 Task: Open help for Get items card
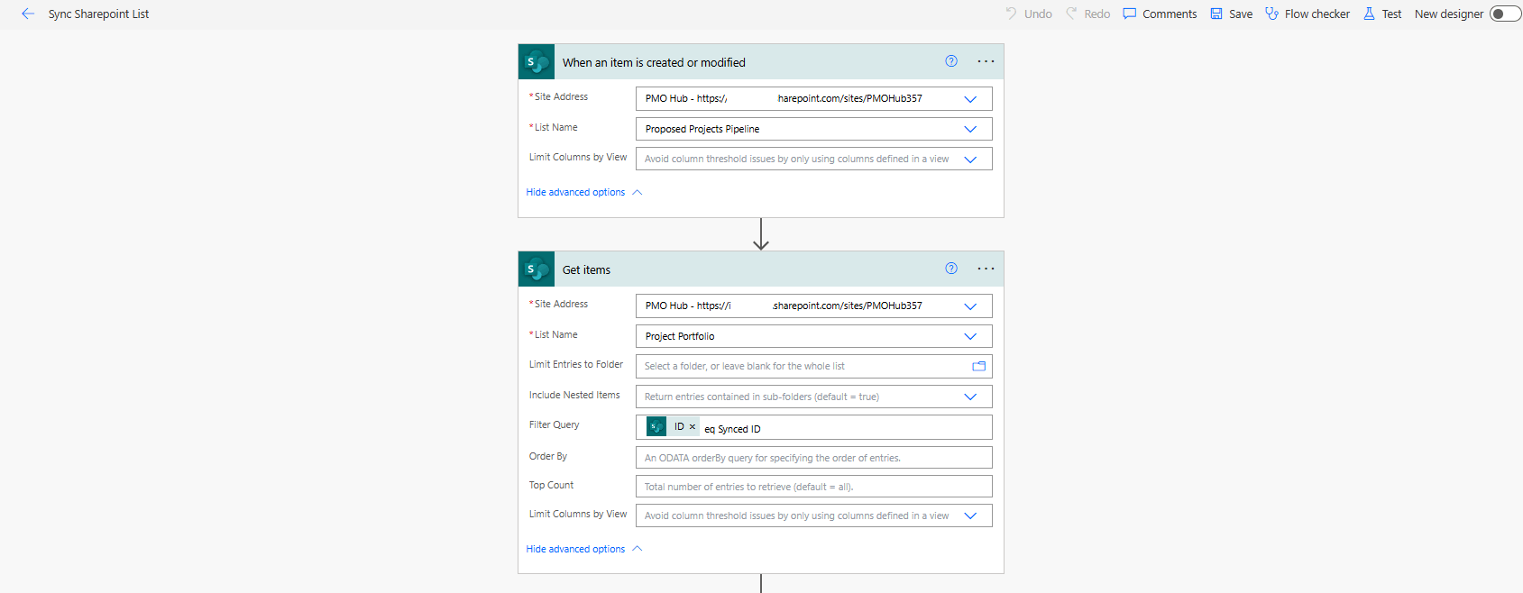951,269
